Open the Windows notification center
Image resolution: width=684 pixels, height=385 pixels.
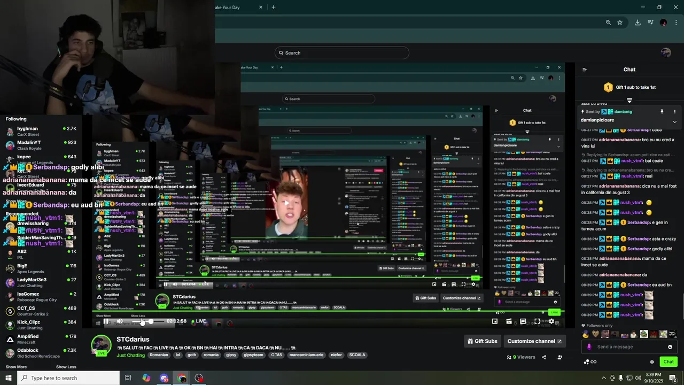[x=673, y=378]
